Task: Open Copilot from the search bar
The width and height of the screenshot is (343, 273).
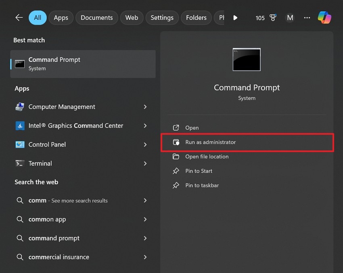Action: coord(325,17)
